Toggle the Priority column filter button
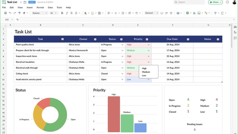The width and height of the screenshot is (238, 134). pos(147,39)
